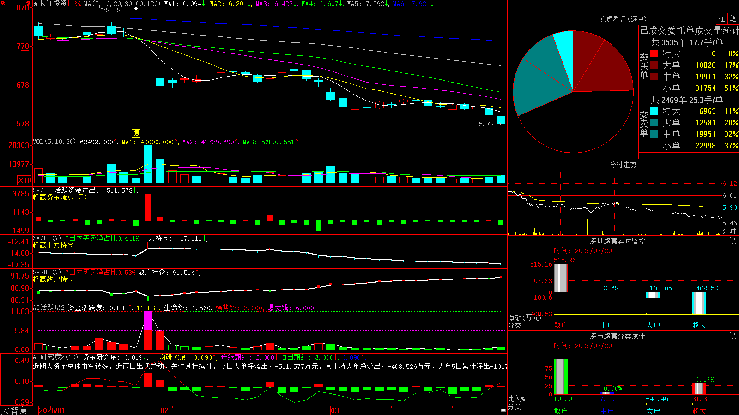The height and width of the screenshot is (415, 739).
Task: Toggle the X10 volume scale box
Action: point(24,180)
